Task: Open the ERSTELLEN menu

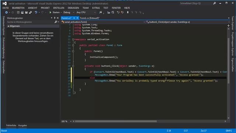Action: click(x=59, y=8)
